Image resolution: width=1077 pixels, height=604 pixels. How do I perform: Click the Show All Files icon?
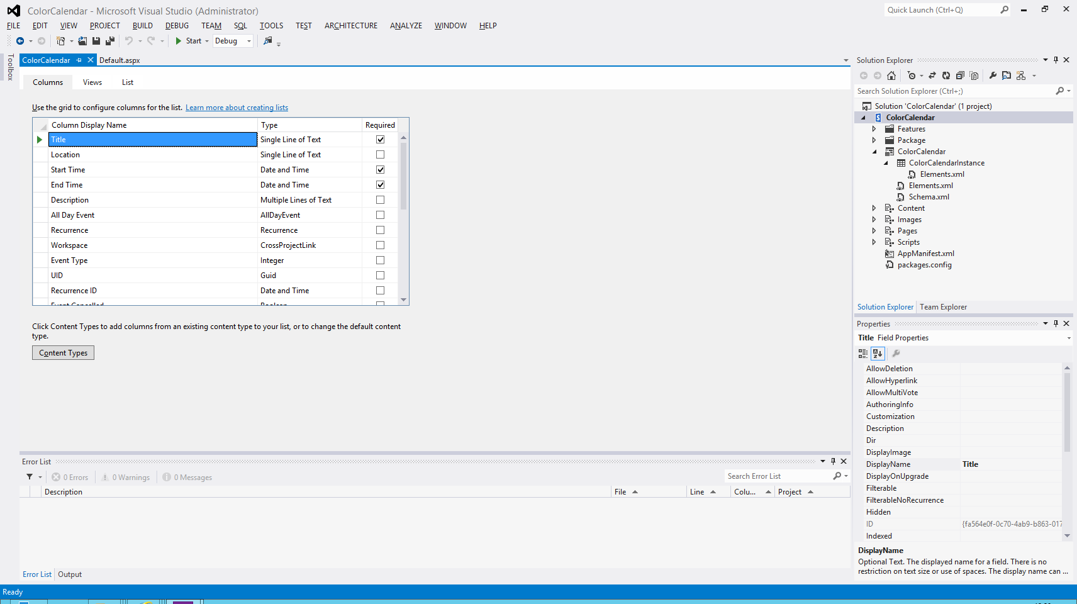pyautogui.click(x=974, y=75)
